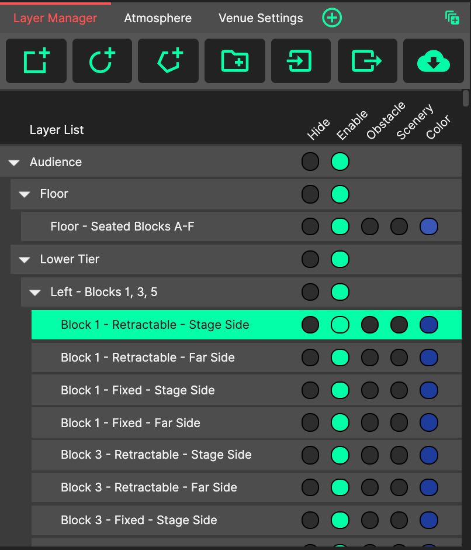Click the add polygon layer icon

coord(168,61)
